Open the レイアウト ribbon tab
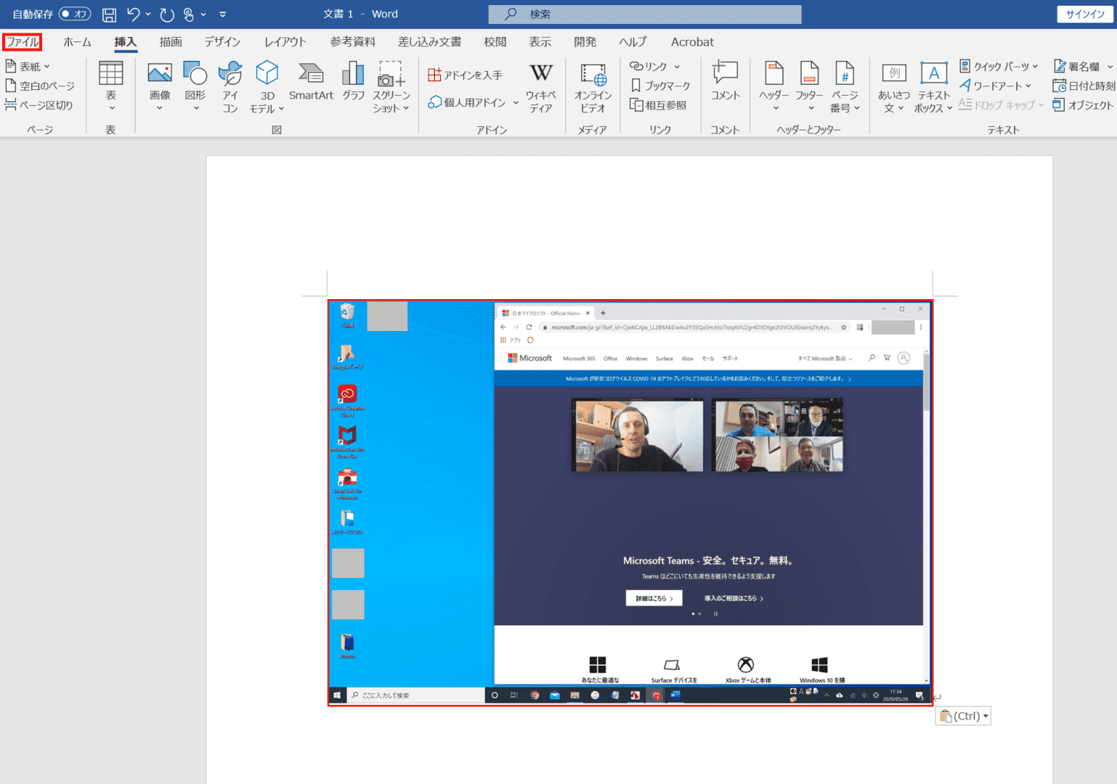This screenshot has height=784, width=1117. (x=285, y=42)
